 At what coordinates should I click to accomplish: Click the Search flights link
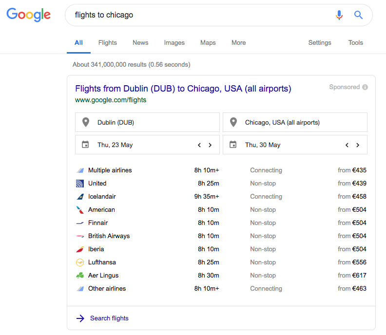(x=109, y=318)
